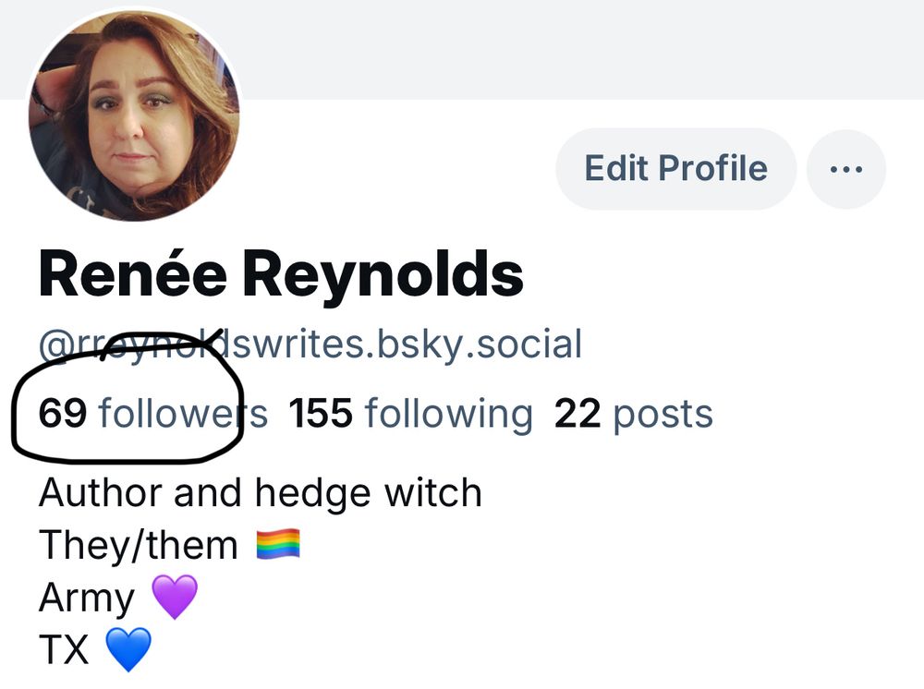This screenshot has height=689, width=924.
Task: Click the 'Author and hedge witch' bio line
Action: 261,493
